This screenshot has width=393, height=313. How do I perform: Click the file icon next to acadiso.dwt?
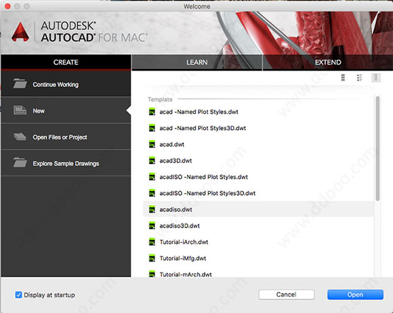click(x=152, y=209)
